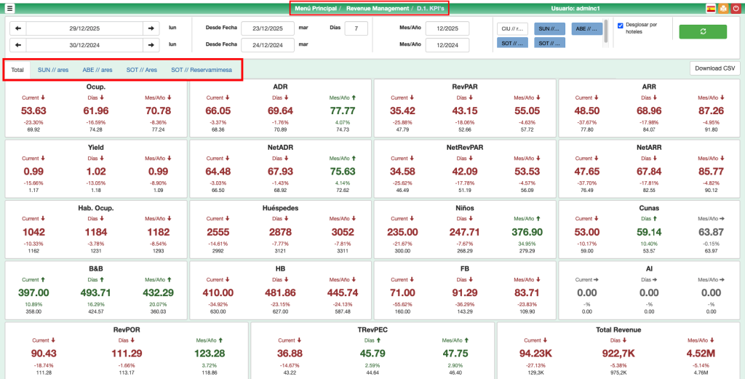Go to previous day for 29/12/2025
The height and width of the screenshot is (379, 745).
coord(18,28)
